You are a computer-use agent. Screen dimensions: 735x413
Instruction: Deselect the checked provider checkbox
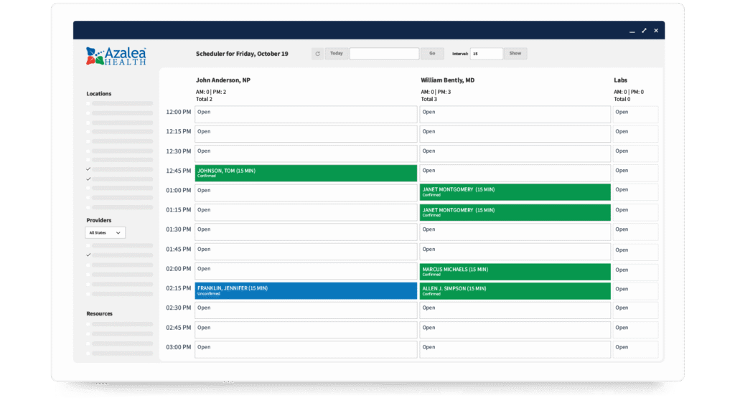(x=88, y=254)
